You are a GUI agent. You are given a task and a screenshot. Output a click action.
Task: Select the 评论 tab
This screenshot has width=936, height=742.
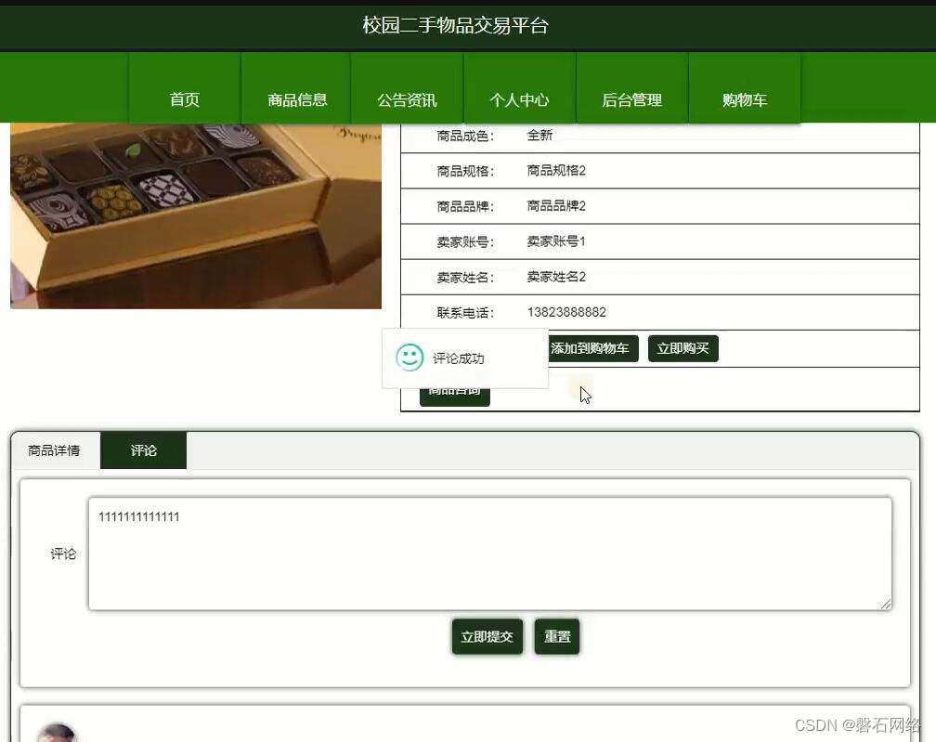pos(143,450)
